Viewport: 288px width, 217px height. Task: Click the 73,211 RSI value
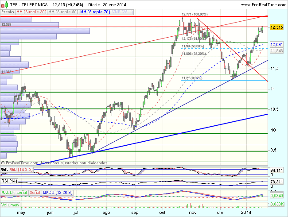tap(276, 182)
